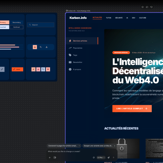Click the sparkle generate icon beside model selector
This screenshot has height=163, width=163.
coord(108,158)
